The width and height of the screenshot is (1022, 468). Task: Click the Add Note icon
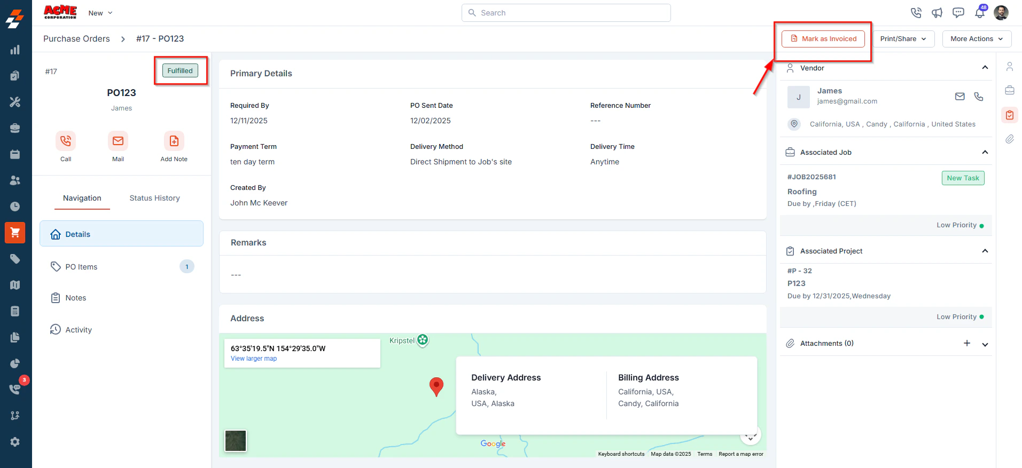point(174,141)
